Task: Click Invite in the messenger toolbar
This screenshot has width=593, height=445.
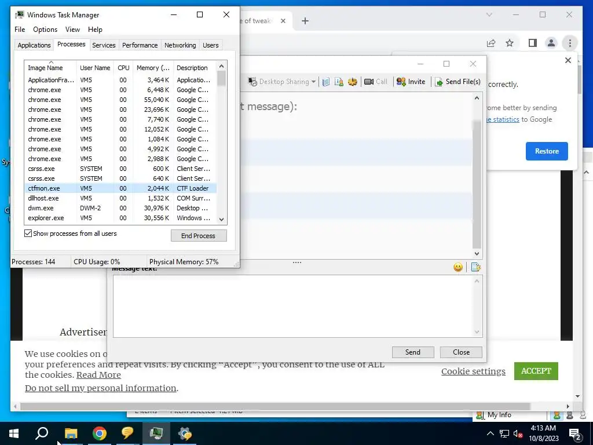Action: tap(411, 82)
